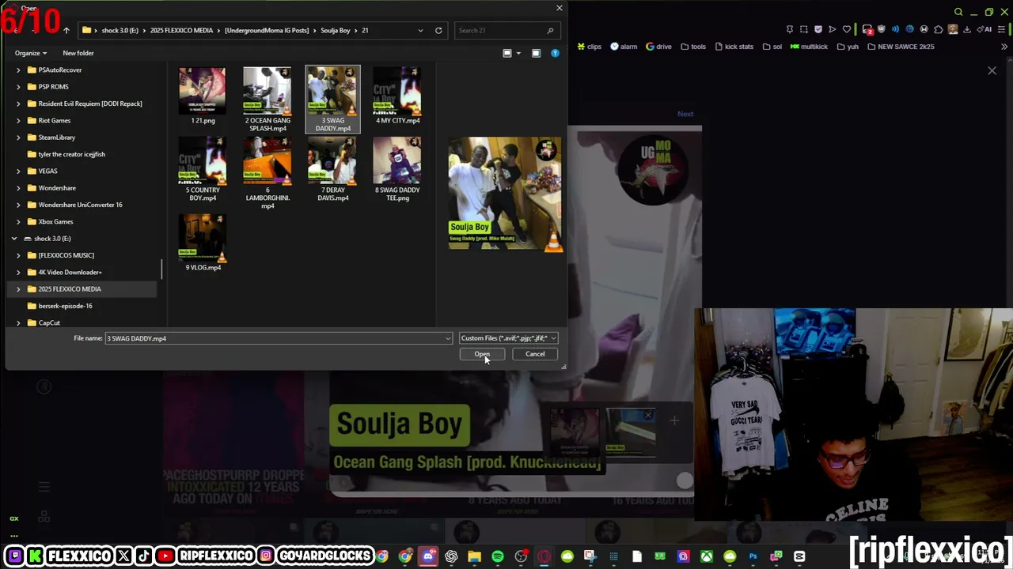
Task: Expand the Resident Evil Requiem folder
Action: [18, 104]
